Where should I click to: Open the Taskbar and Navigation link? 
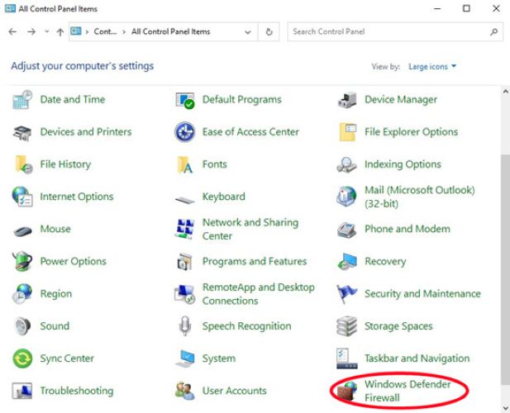417,358
